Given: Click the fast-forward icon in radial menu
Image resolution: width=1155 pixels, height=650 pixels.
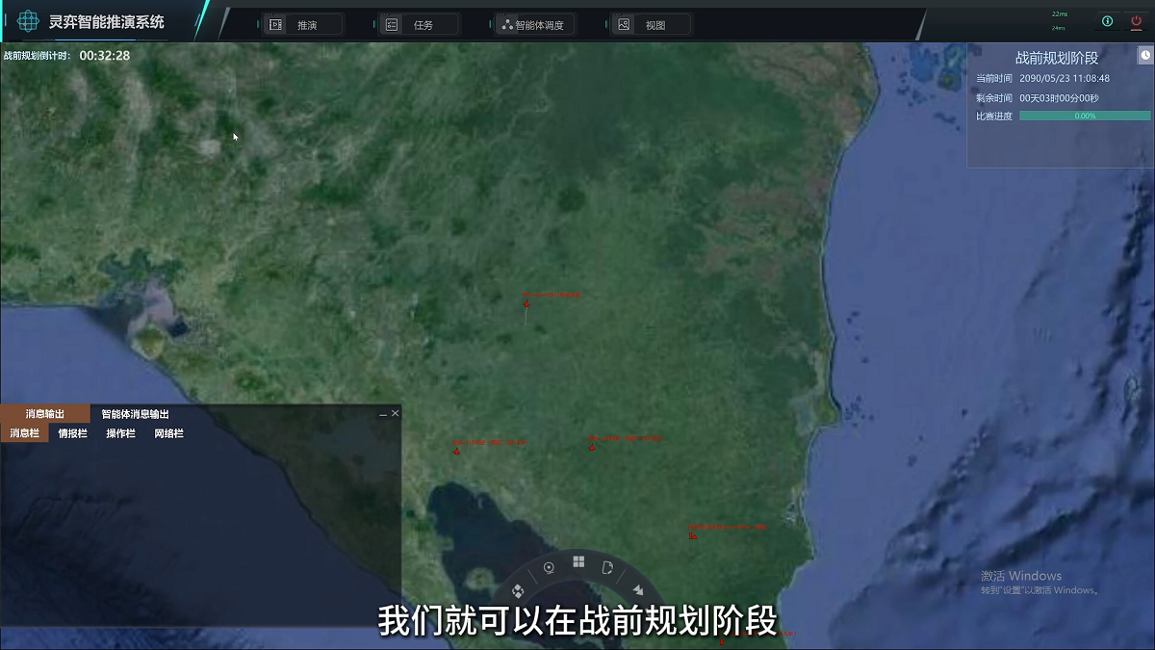Looking at the screenshot, I should [x=637, y=589].
